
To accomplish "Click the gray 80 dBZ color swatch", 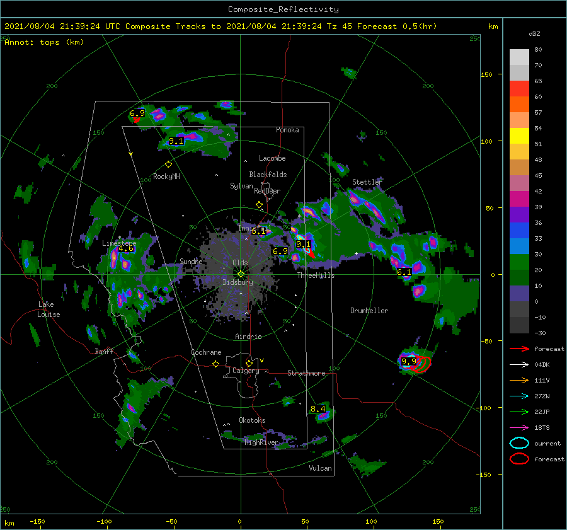I will 519,57.
